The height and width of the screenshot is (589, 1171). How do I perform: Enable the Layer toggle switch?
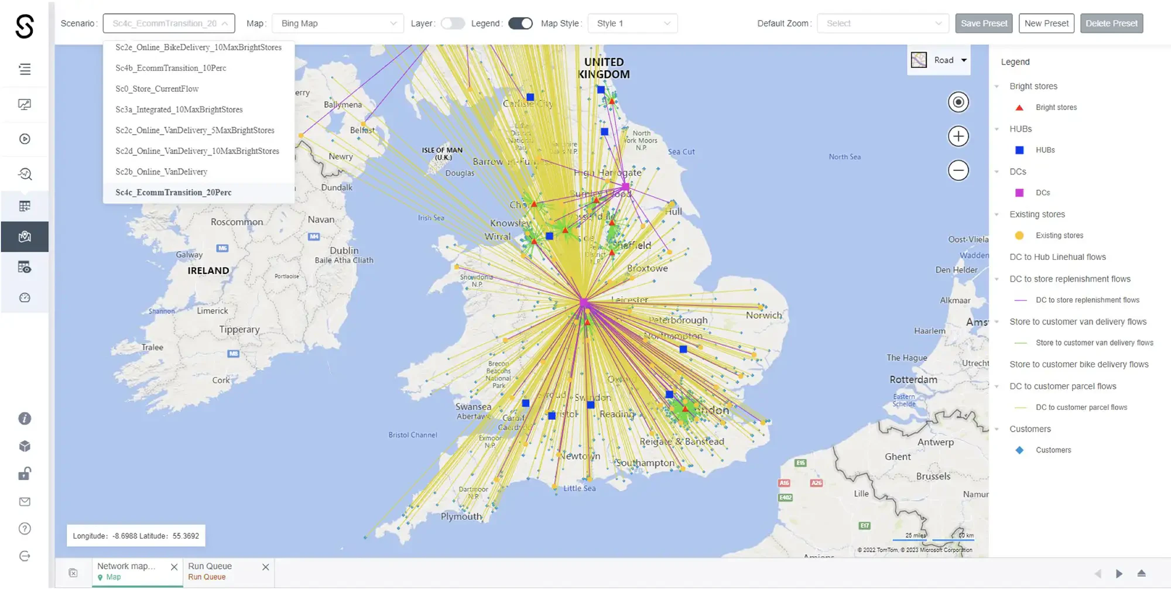pyautogui.click(x=453, y=23)
